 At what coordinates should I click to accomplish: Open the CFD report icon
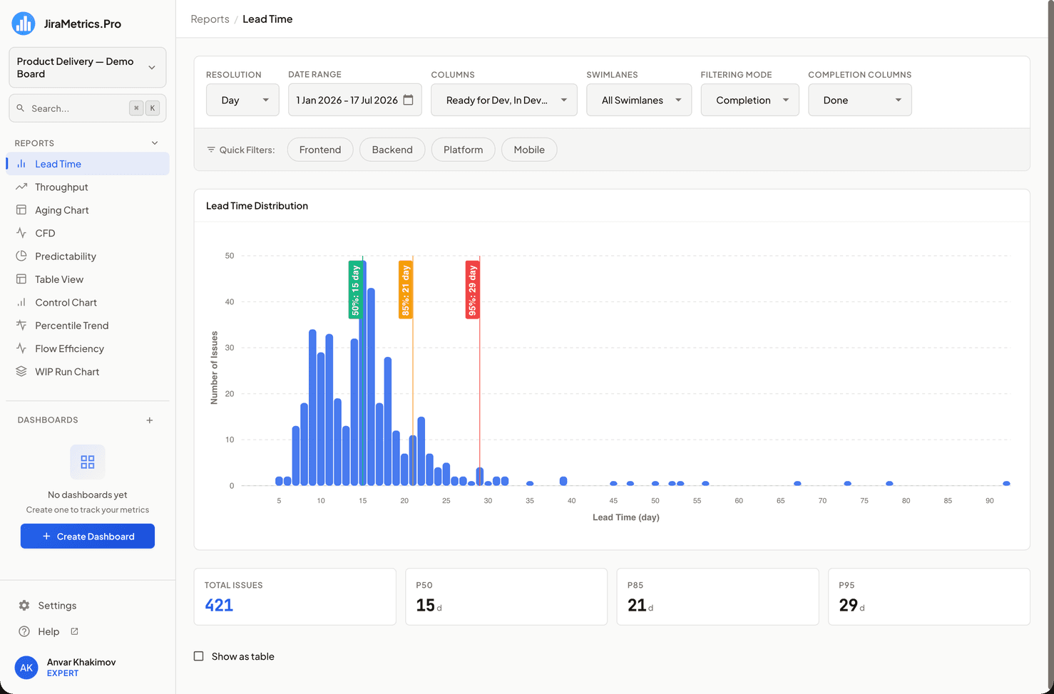click(21, 233)
